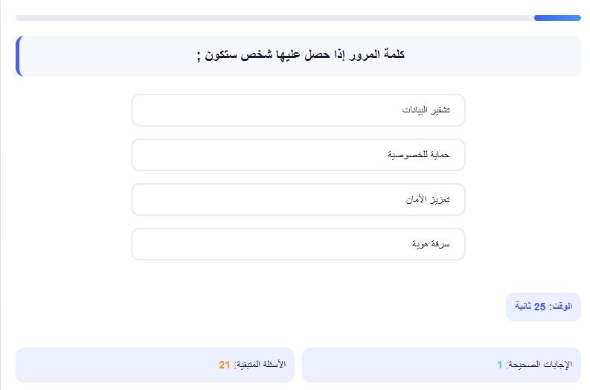
Task: Click the number 25 in the timer
Action: (539, 307)
